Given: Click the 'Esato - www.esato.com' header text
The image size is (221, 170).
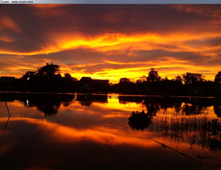Looking at the screenshot, I should pyautogui.click(x=17, y=2).
